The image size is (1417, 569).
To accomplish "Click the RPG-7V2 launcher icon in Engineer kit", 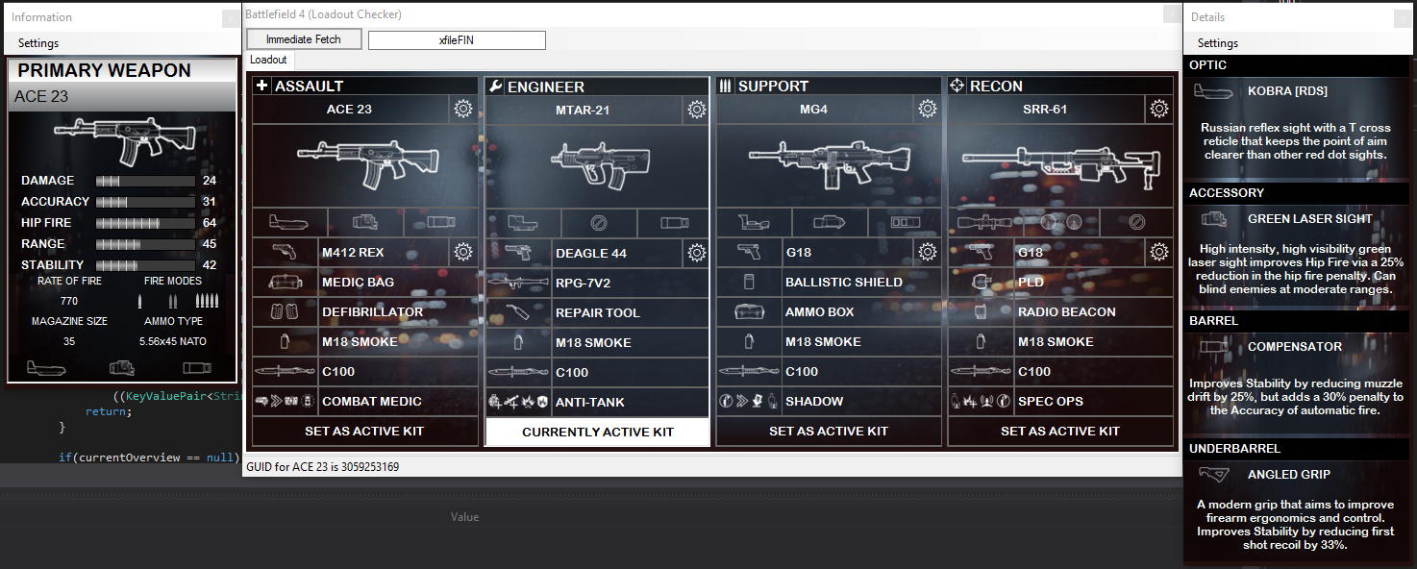I will tap(518, 282).
